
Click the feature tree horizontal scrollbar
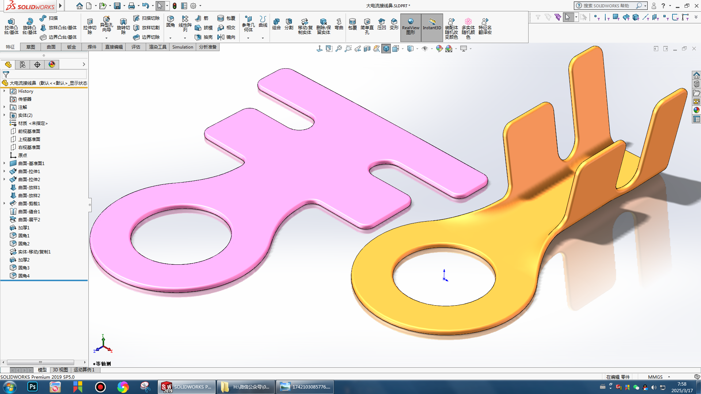point(40,363)
